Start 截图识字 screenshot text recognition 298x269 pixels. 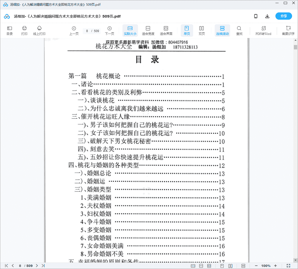pyautogui.click(x=288, y=31)
